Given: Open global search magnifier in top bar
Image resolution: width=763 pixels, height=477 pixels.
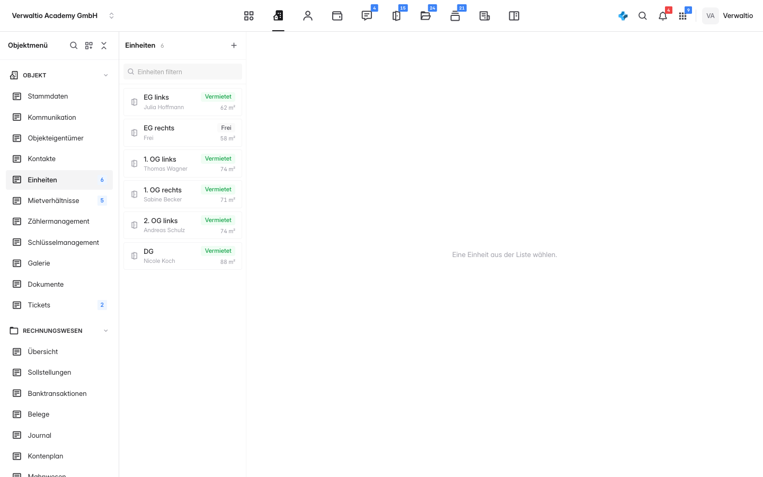Looking at the screenshot, I should pos(643,16).
